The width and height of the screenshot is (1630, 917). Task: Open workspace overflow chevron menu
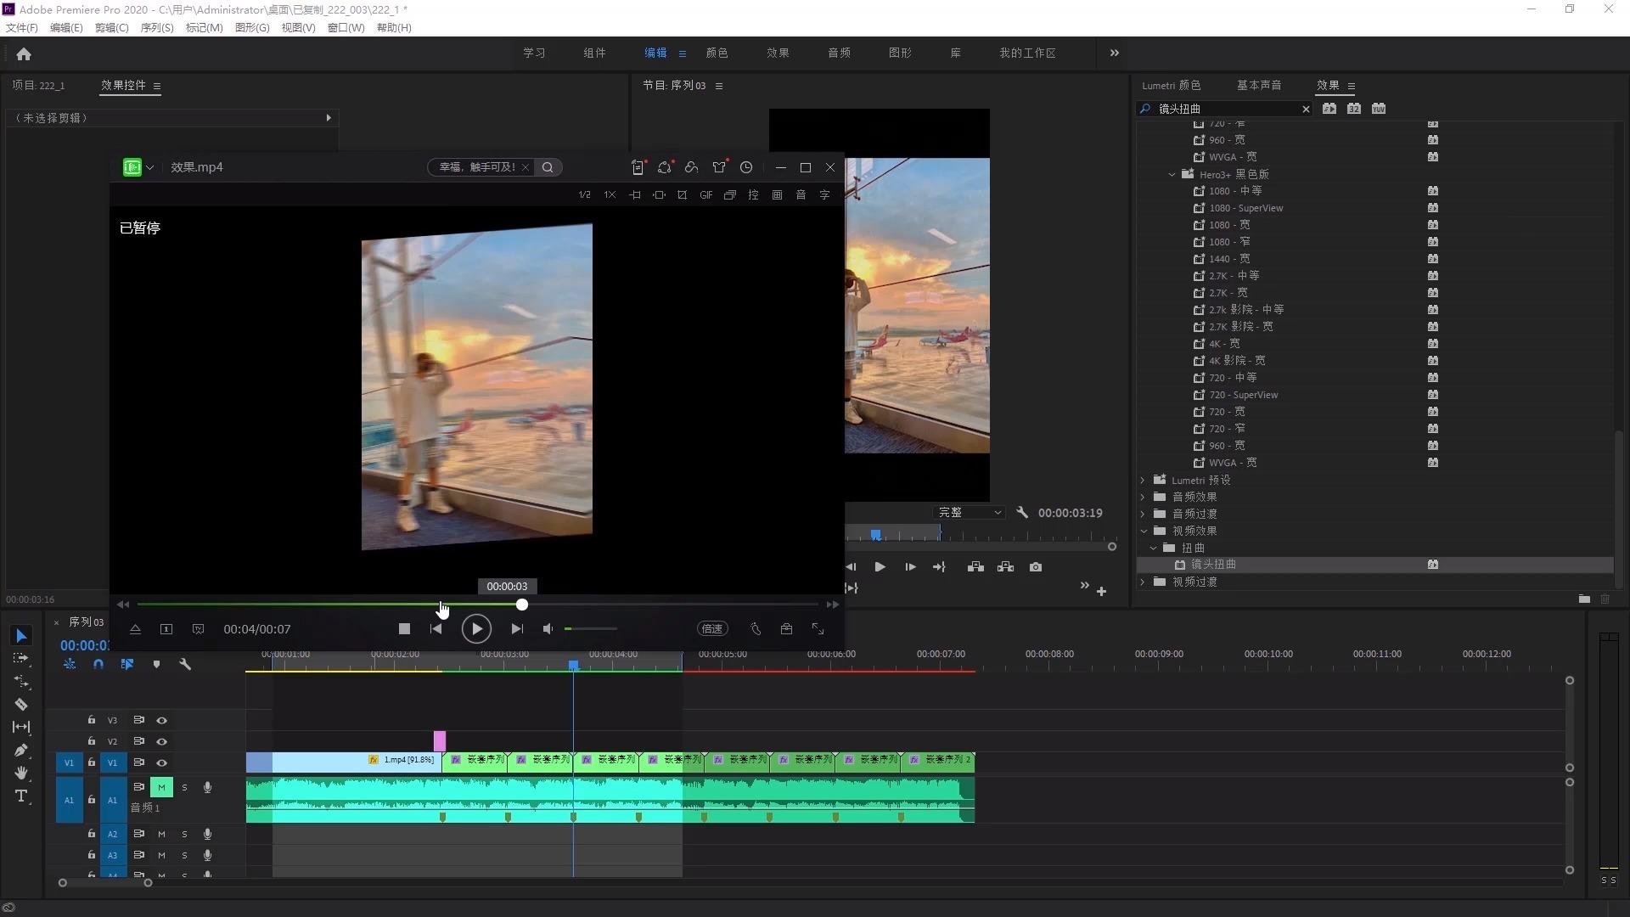point(1114,53)
